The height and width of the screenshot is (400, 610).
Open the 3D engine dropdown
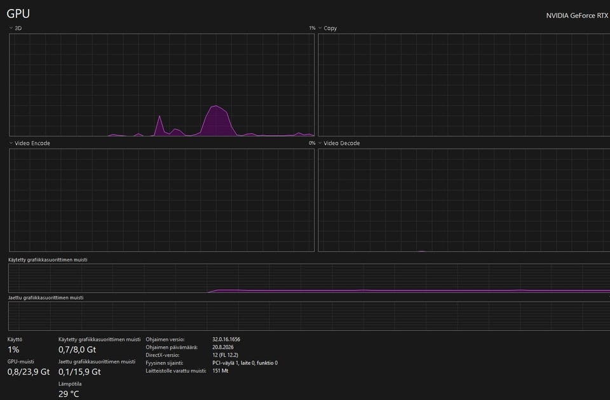pyautogui.click(x=15, y=28)
